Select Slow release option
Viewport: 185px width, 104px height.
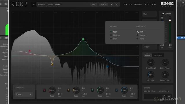(x=114, y=39)
